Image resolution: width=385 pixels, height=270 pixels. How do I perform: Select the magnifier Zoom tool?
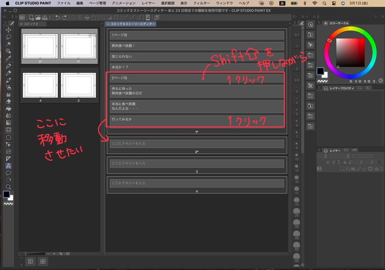pyautogui.click(x=8, y=187)
